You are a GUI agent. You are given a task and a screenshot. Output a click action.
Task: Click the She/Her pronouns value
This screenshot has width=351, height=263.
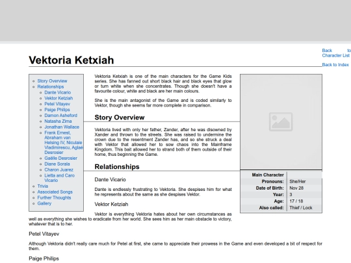click(x=298, y=182)
